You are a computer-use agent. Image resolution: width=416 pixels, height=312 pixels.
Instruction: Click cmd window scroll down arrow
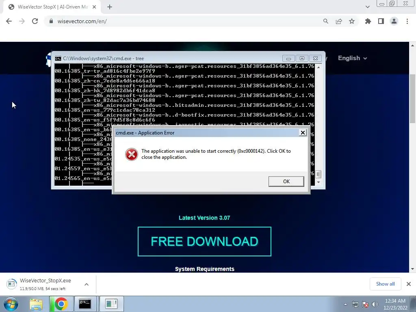pyautogui.click(x=318, y=182)
